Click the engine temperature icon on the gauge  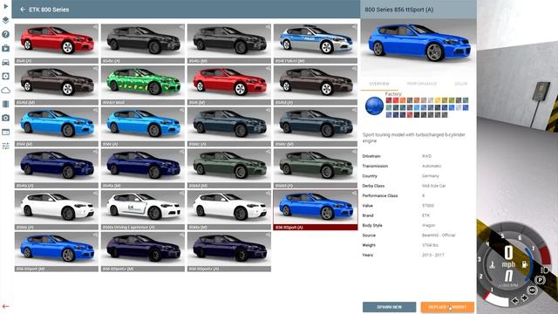[493, 264]
